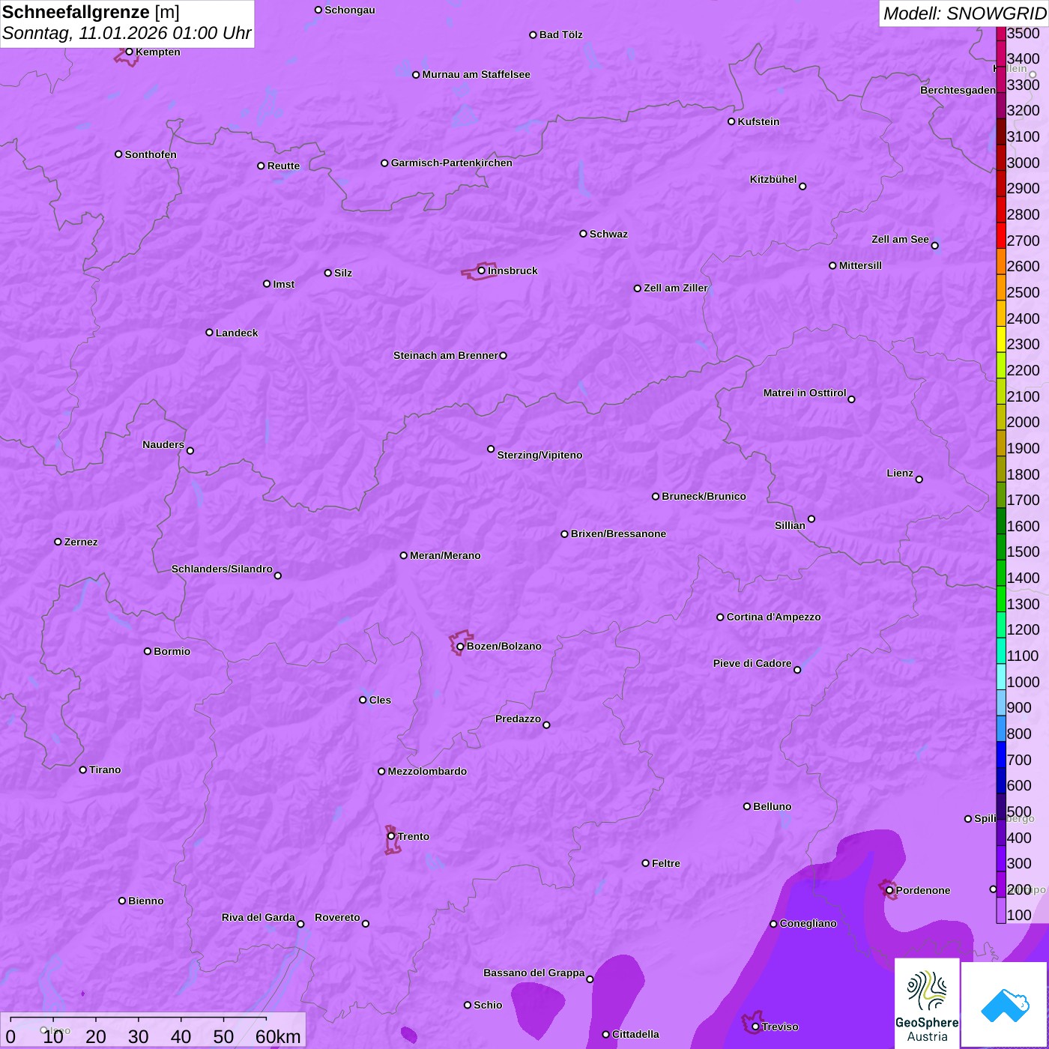Click the Meran/Merano label
The width and height of the screenshot is (1049, 1049).
tap(445, 555)
